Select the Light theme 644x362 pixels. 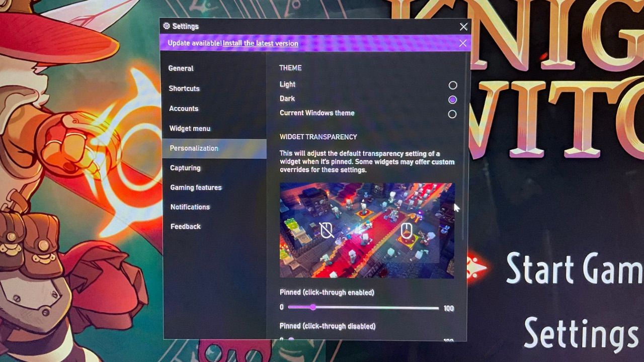452,85
